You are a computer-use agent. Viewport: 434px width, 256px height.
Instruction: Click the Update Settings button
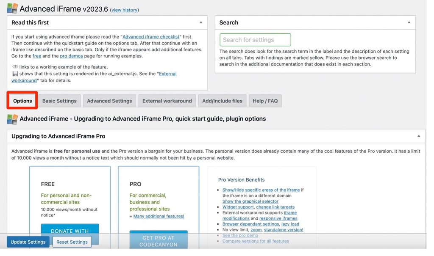pyautogui.click(x=28, y=242)
